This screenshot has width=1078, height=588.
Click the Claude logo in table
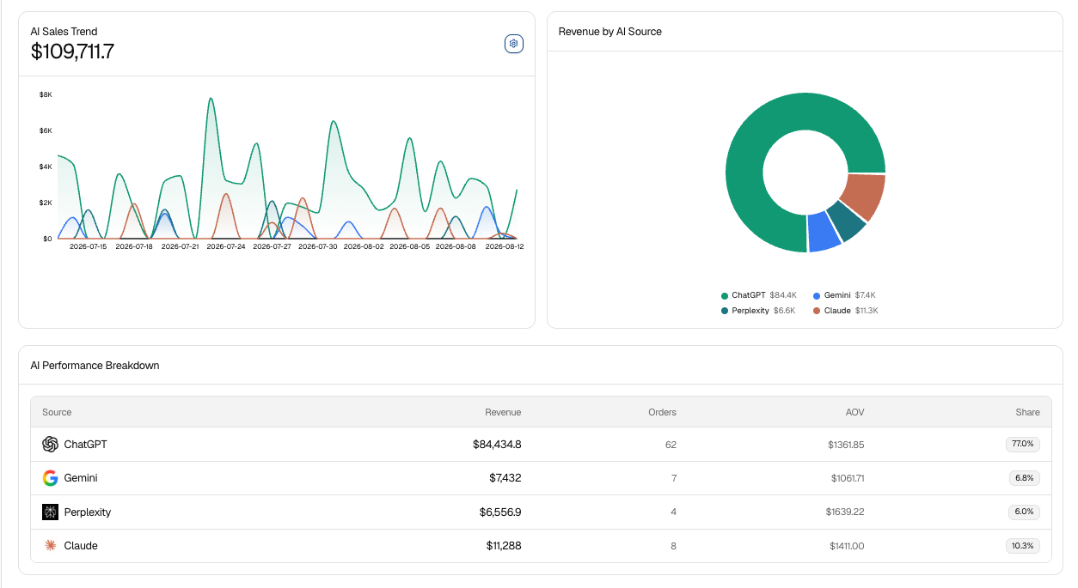click(50, 546)
